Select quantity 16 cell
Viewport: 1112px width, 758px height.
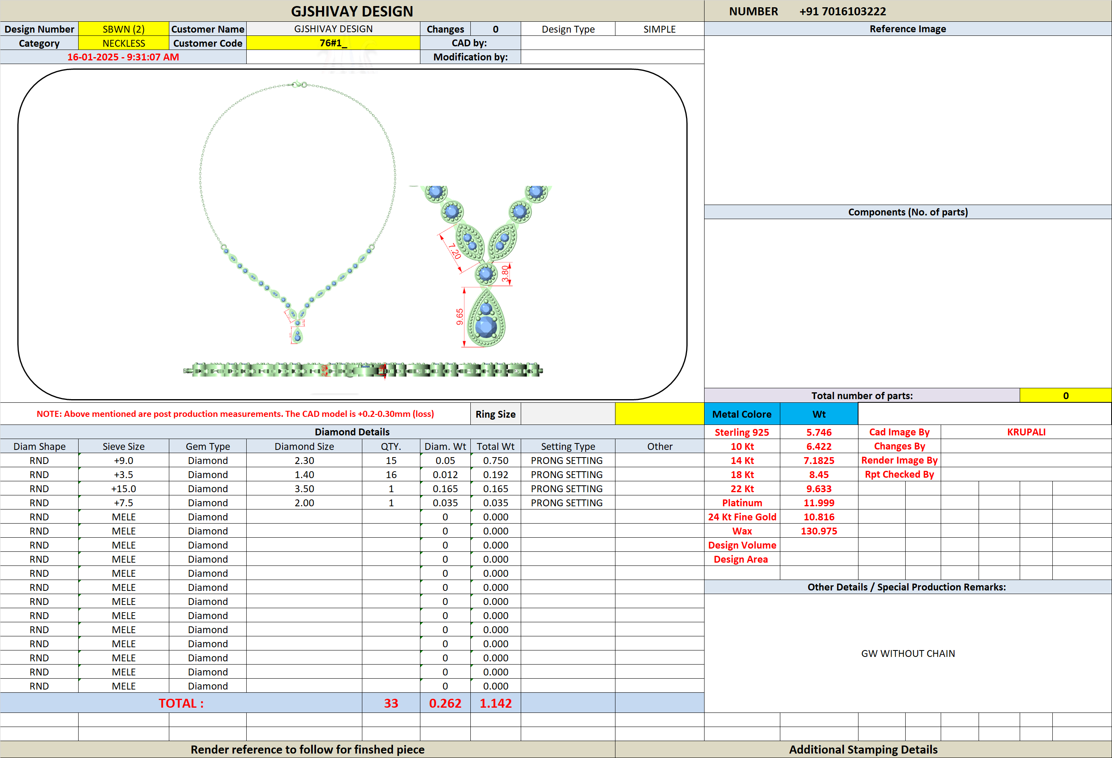click(x=391, y=474)
